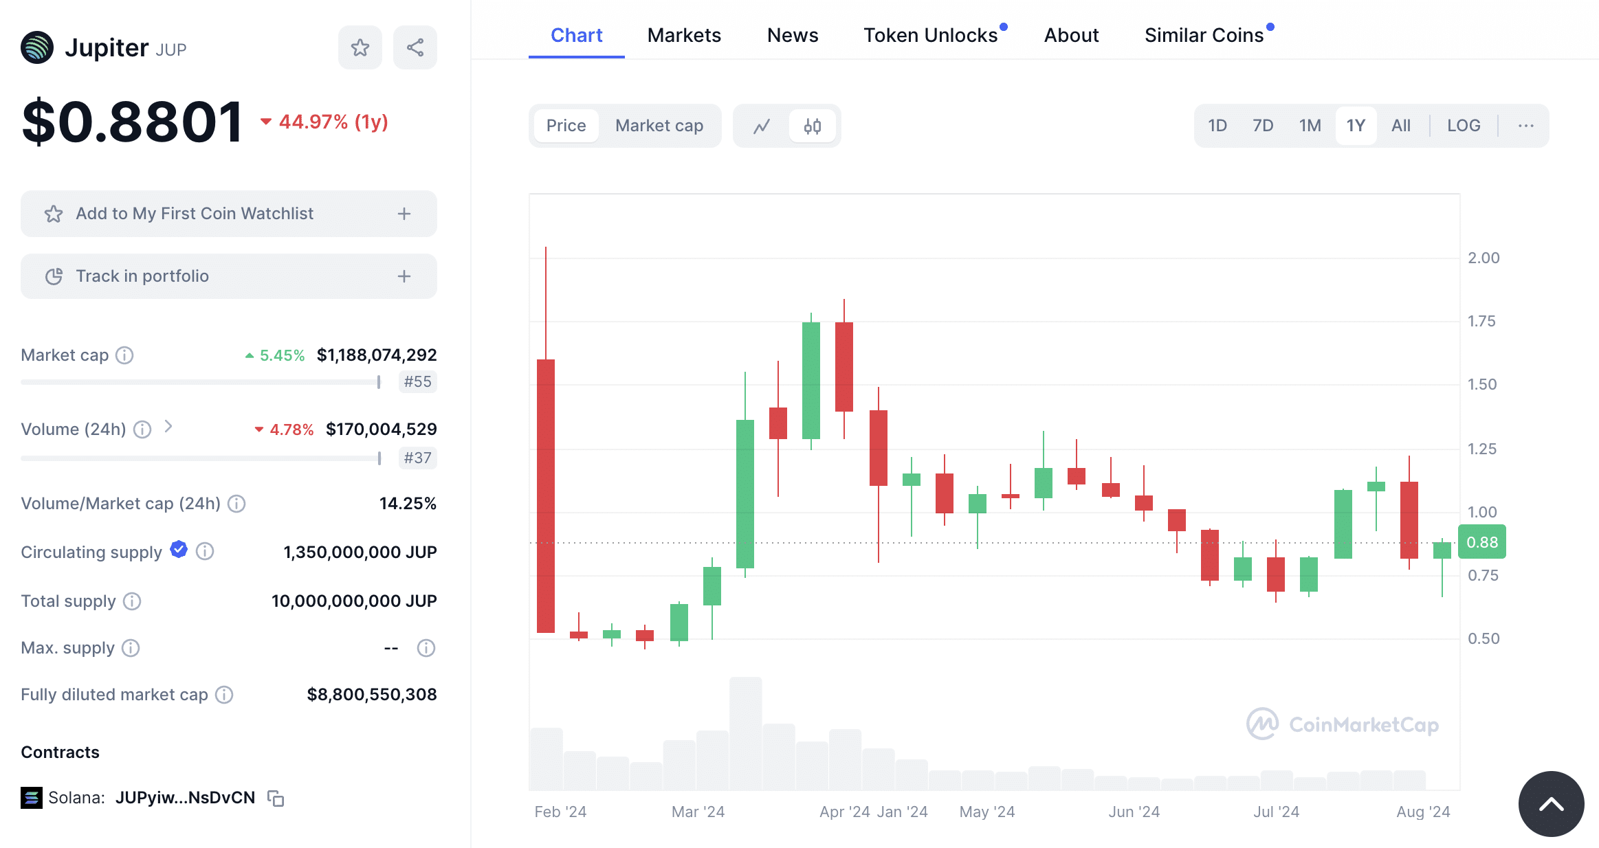Click the tall red Feb '24 candlestick
Screen dimensions: 1599x848
(546, 495)
